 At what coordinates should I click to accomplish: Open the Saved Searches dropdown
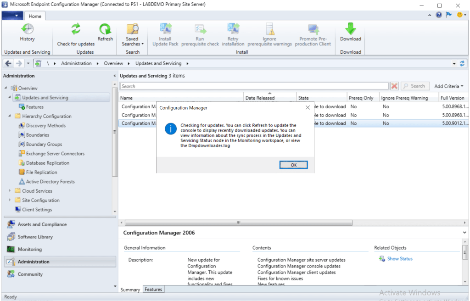133,41
